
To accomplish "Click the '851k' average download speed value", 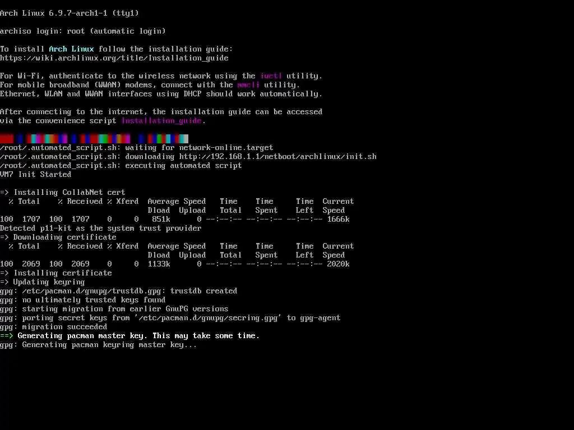I will point(161,219).
